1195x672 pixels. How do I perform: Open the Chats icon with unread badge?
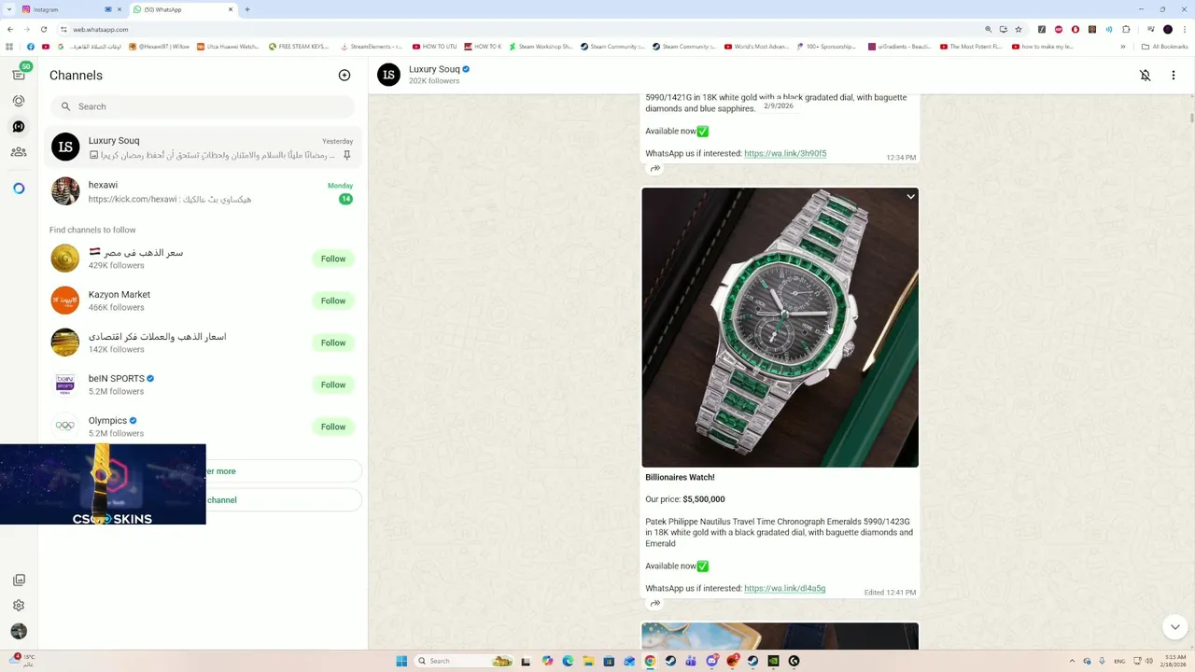pos(19,74)
